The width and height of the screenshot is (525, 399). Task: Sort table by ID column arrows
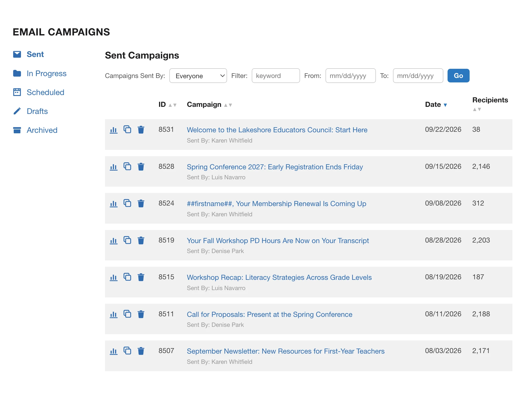(172, 105)
